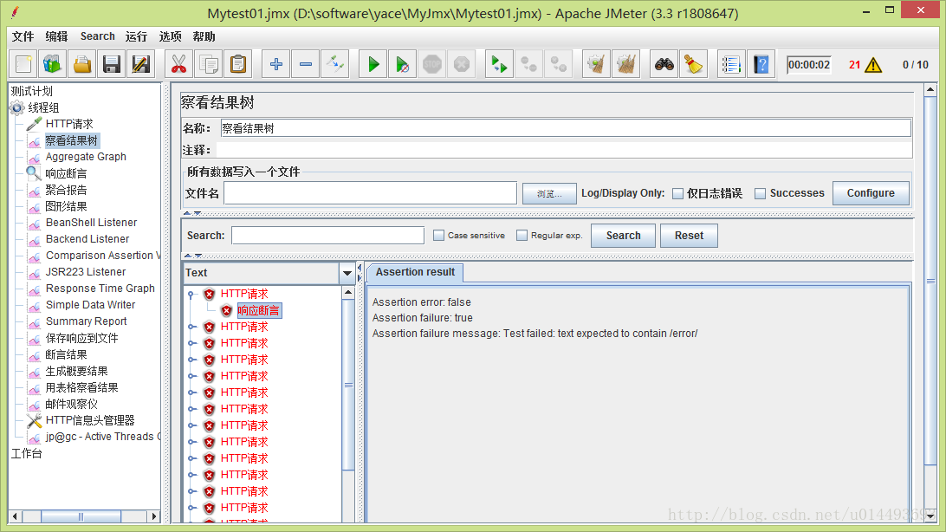Enable the Case sensitive checkbox
Screen dimensions: 946x532
tap(438, 235)
